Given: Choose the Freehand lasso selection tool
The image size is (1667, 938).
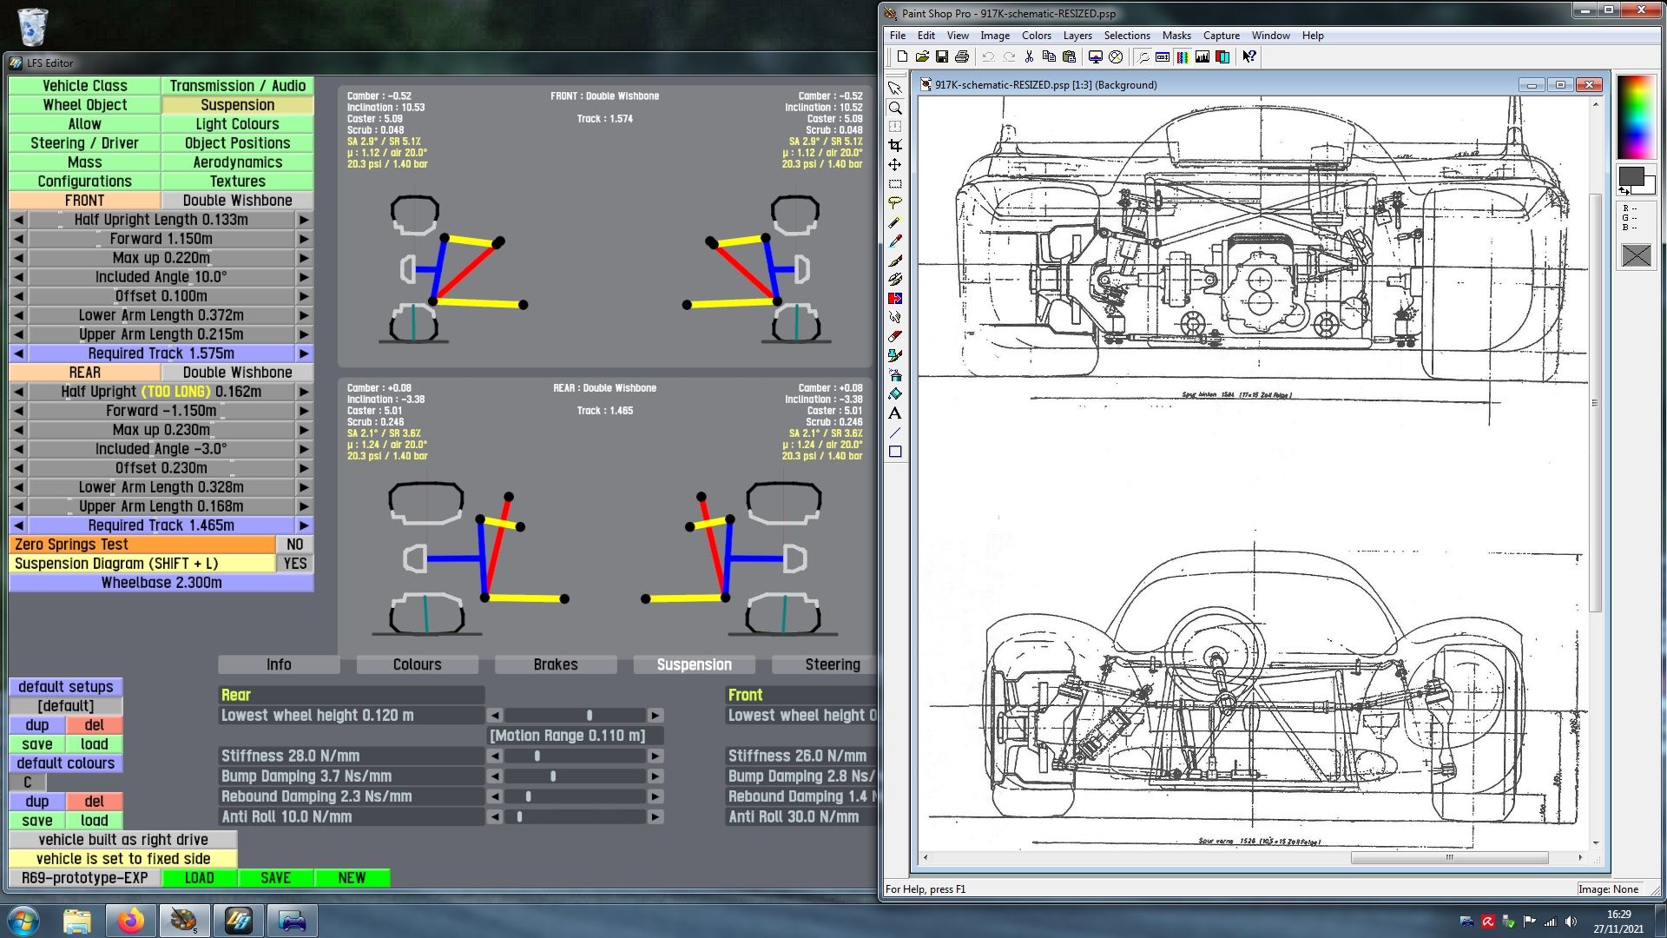Looking at the screenshot, I should pos(895,202).
